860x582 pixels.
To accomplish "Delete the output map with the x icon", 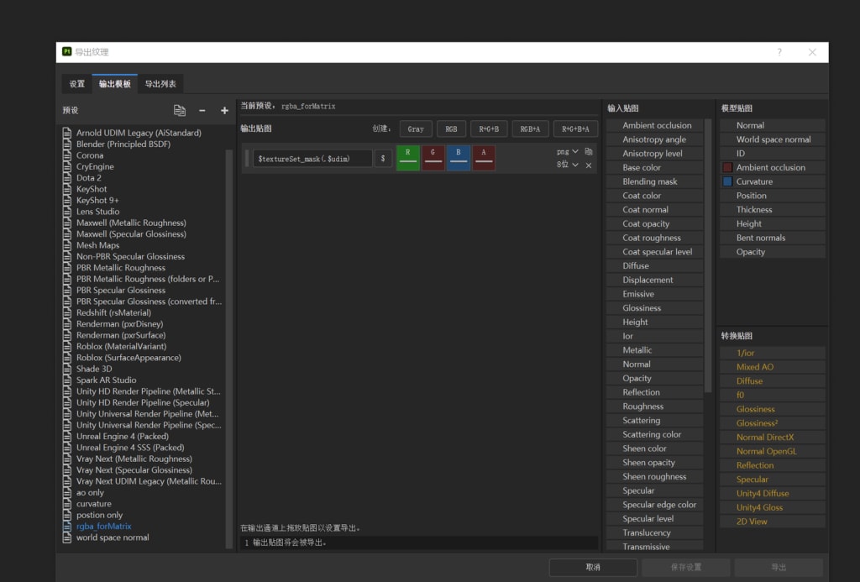I will (589, 165).
